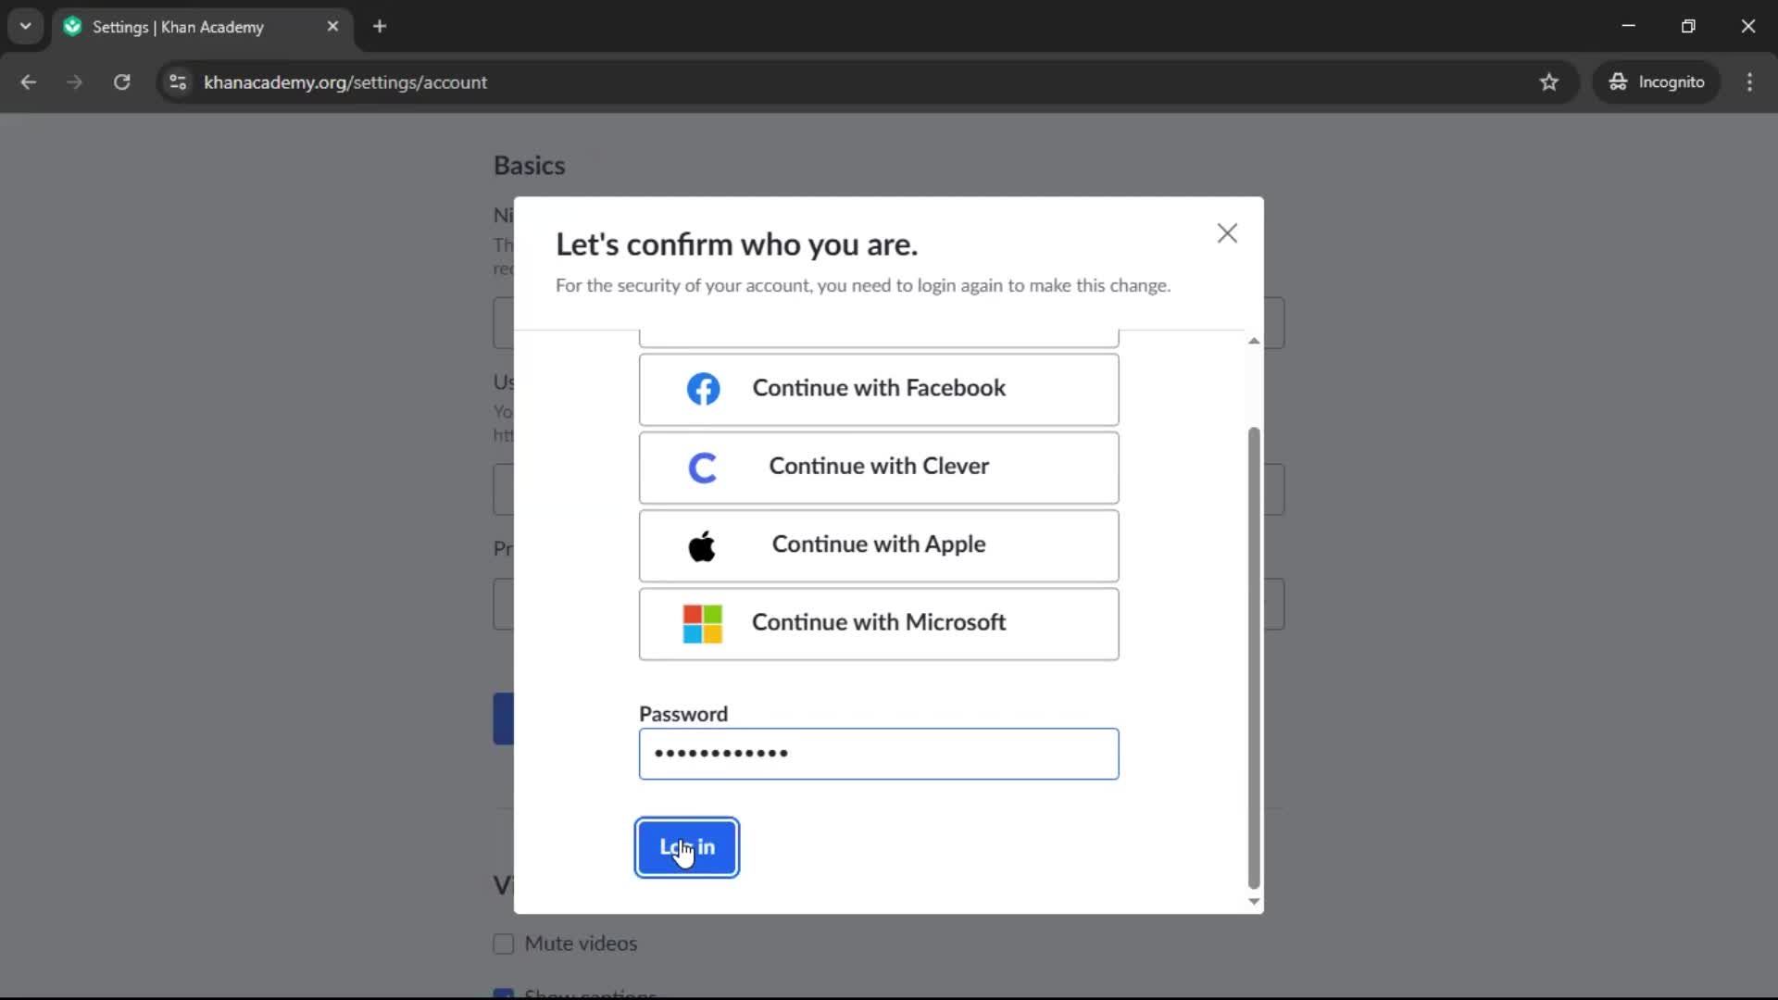This screenshot has width=1778, height=1000.
Task: Focus the Password input field
Action: (878, 754)
